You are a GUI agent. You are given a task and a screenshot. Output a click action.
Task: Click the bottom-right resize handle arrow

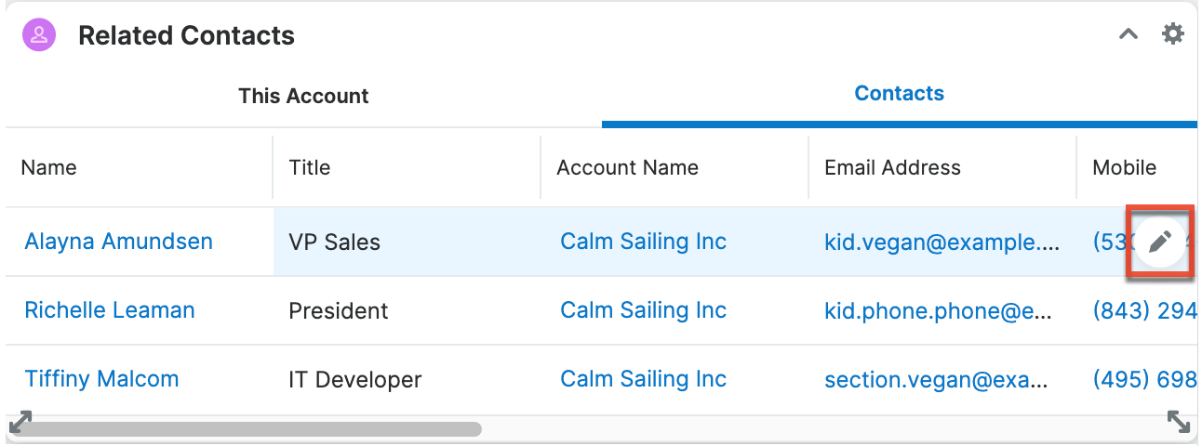click(1178, 422)
